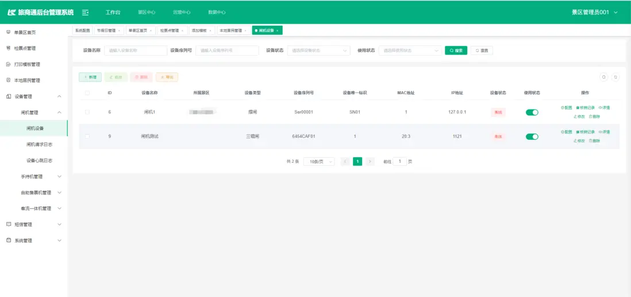
Task: View 详情 for device 闸机1
Action: [x=604, y=108]
